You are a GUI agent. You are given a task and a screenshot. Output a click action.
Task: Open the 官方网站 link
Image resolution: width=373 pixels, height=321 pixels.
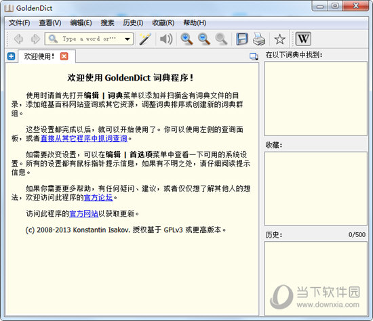[83, 213]
